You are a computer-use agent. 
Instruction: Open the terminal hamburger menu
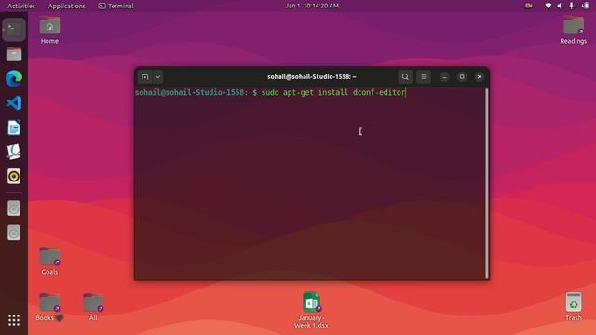click(424, 76)
